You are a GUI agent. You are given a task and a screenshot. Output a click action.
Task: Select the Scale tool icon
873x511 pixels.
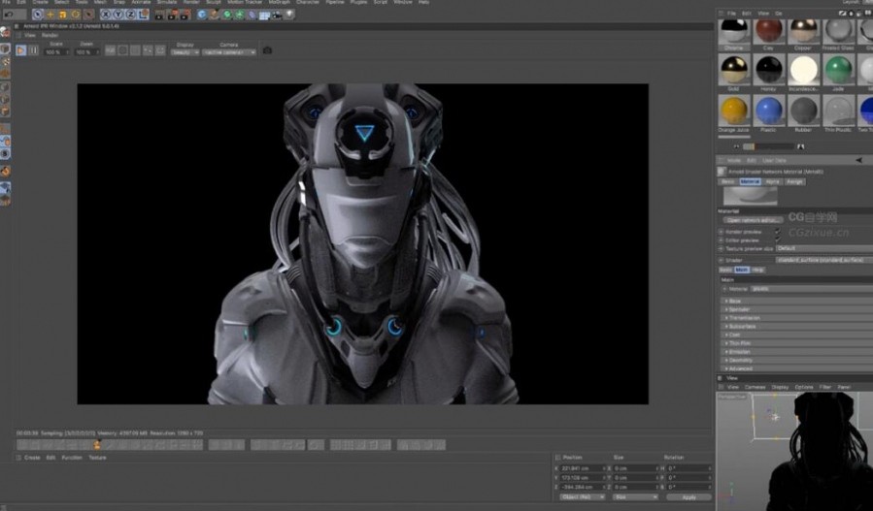pos(63,15)
